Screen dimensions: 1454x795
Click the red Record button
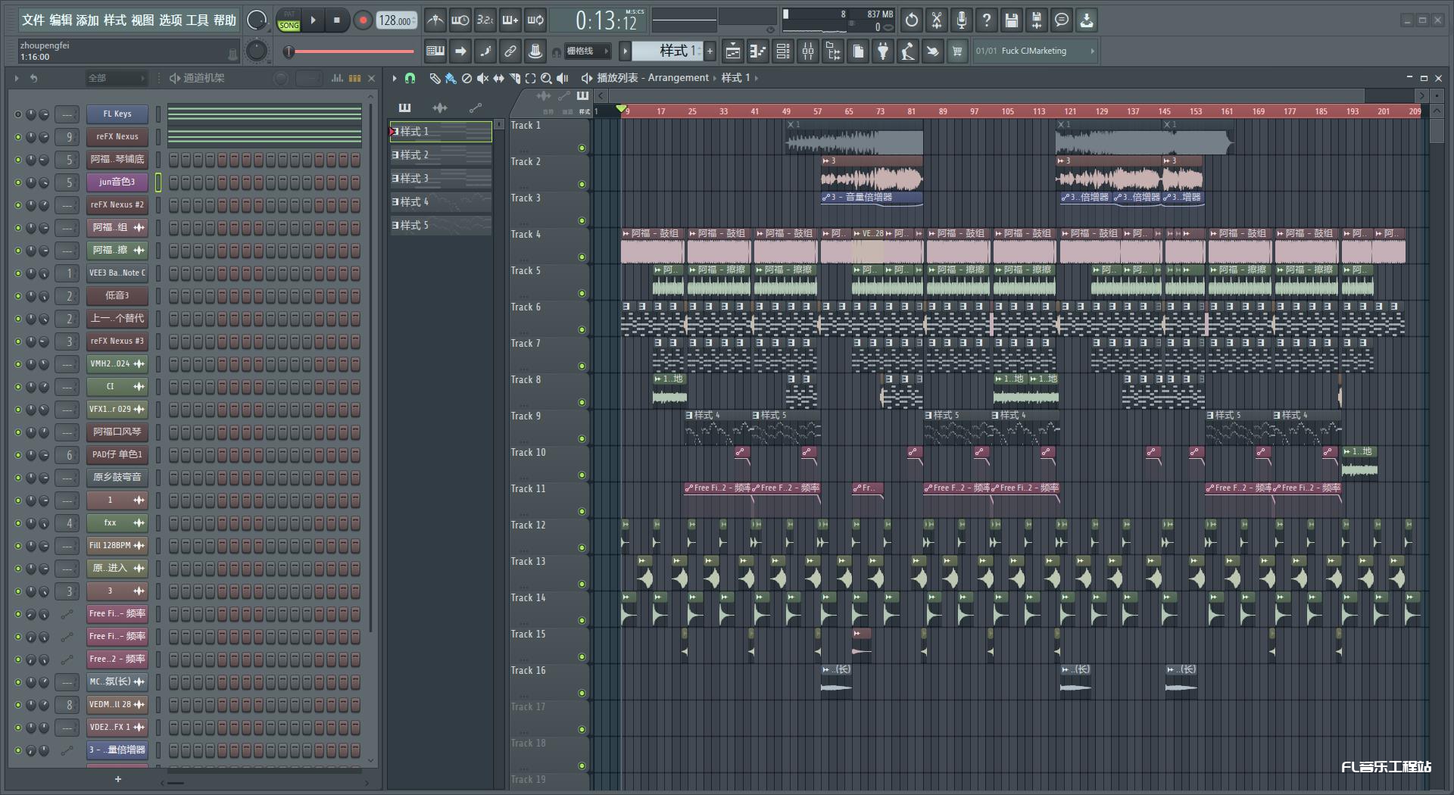click(x=363, y=20)
